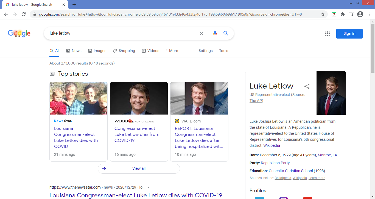
Task: Start voice search with microphone icon
Action: 215,33
